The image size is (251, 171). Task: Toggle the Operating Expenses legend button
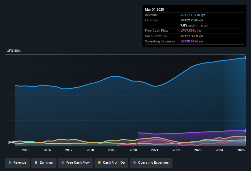(151, 163)
